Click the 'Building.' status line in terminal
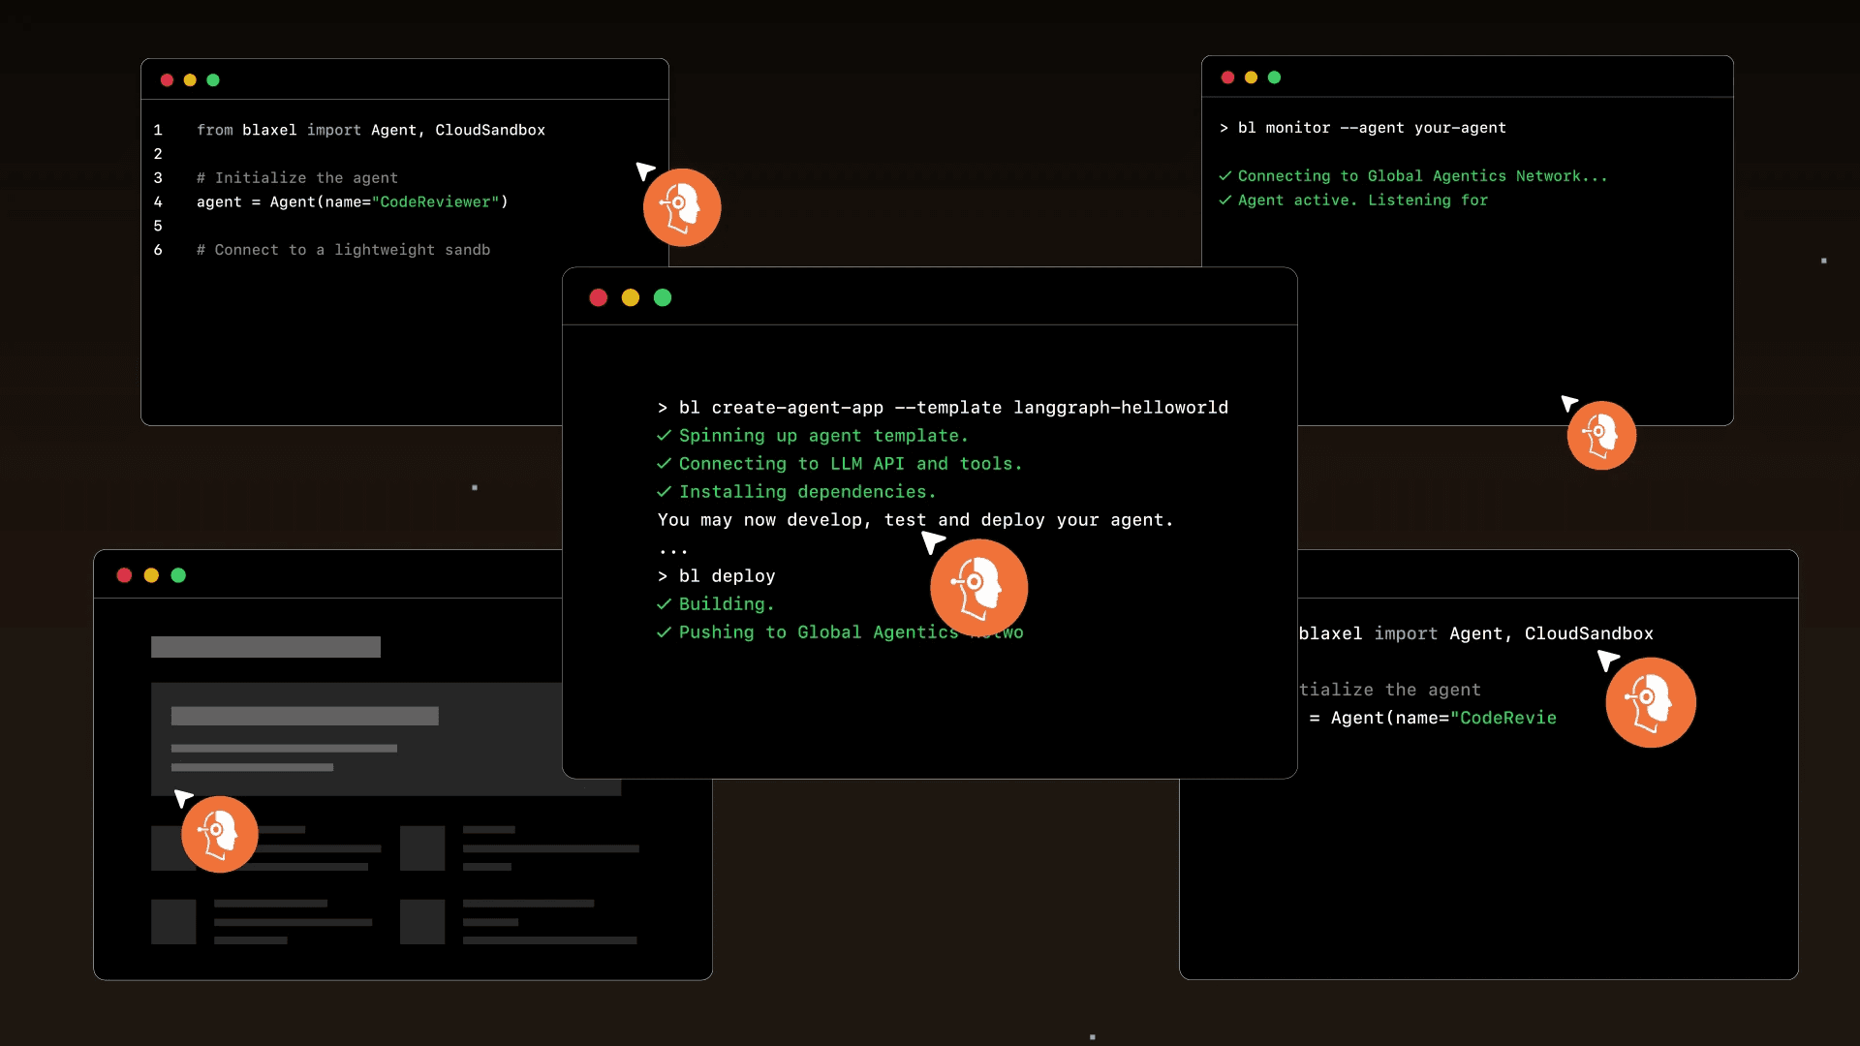Screen dimensions: 1860x1046 (x=726, y=604)
